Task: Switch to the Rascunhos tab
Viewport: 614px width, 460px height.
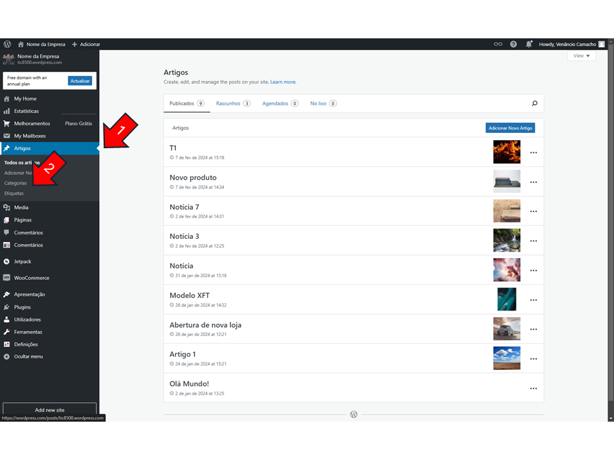Action: click(233, 103)
